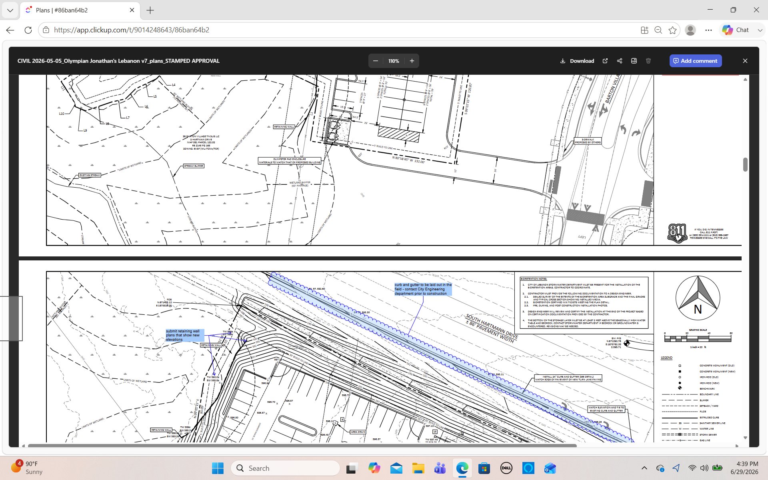
Task: Open Microsoft Store from the taskbar
Action: (484, 468)
